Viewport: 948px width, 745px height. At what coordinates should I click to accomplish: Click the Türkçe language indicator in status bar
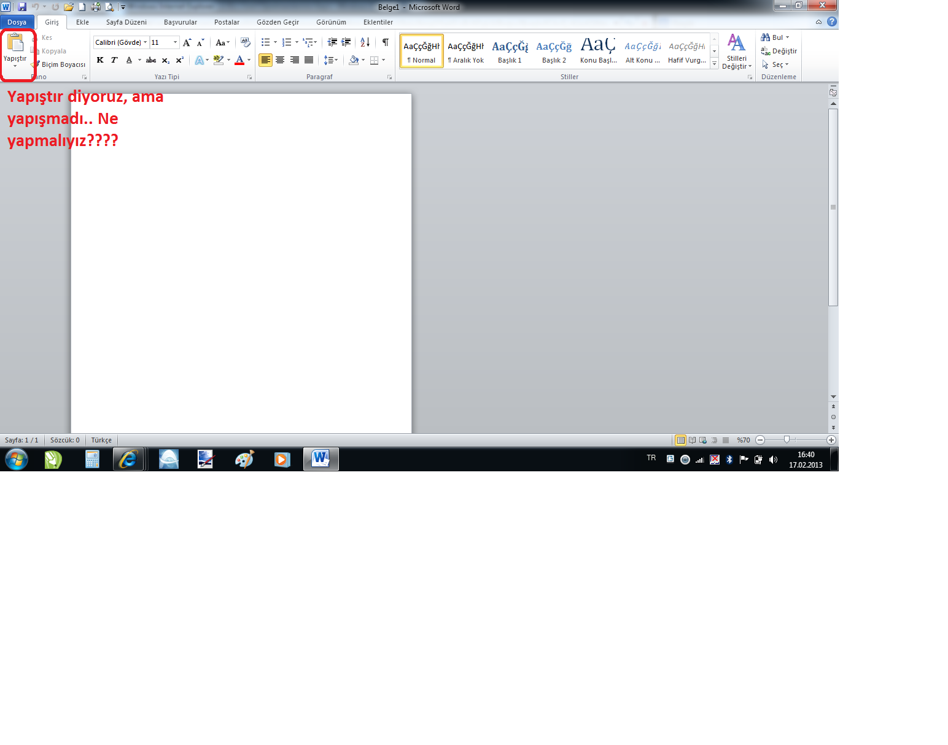(x=101, y=440)
